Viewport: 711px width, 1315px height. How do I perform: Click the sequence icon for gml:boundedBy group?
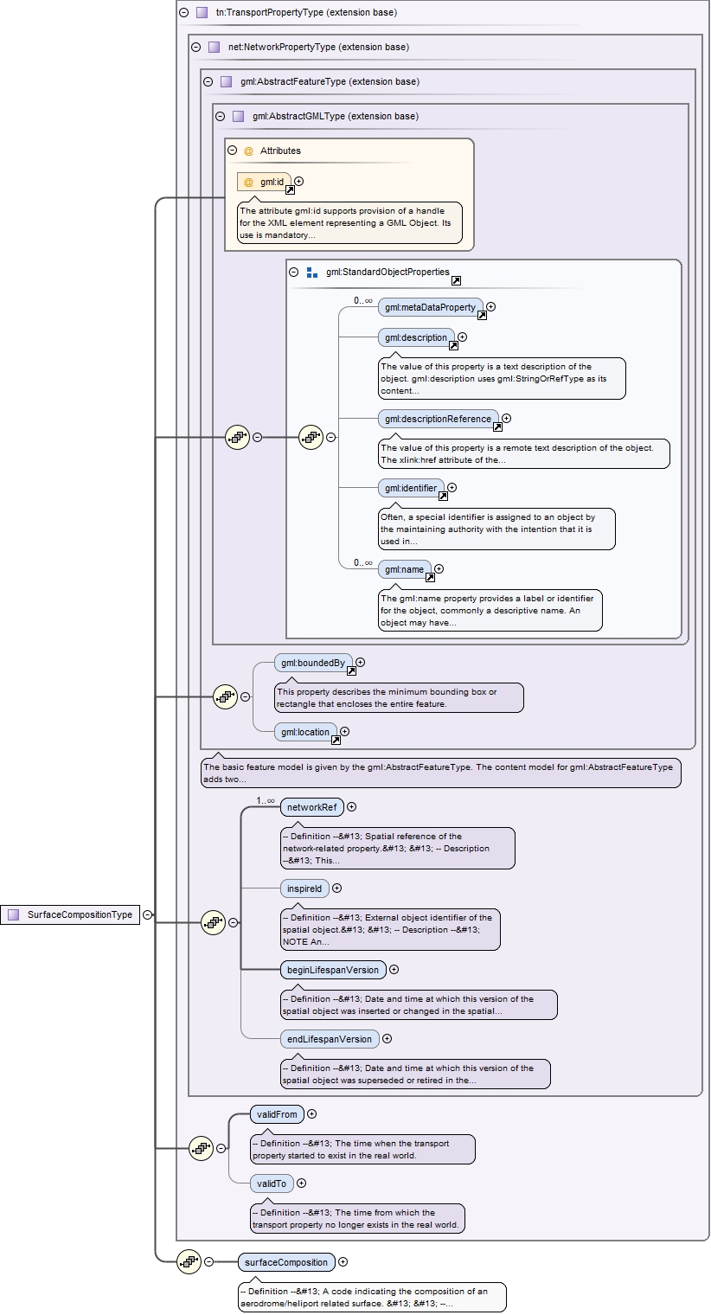(x=225, y=696)
